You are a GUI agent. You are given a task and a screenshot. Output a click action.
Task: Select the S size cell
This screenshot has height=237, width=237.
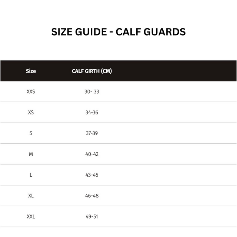[x=31, y=133]
